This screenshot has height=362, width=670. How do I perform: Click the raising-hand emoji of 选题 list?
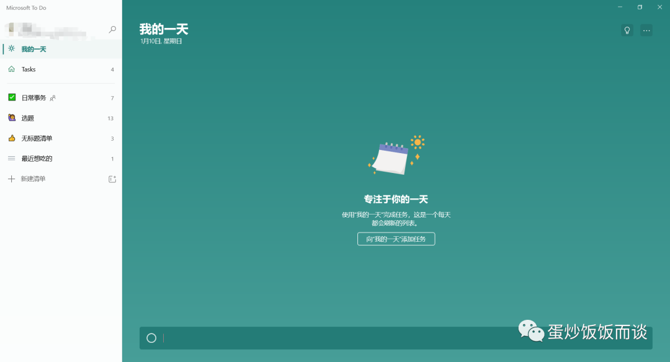tap(11, 118)
